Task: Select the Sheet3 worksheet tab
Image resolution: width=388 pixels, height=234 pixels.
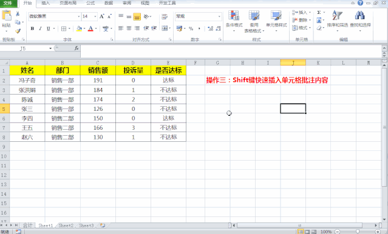Action: [86, 226]
